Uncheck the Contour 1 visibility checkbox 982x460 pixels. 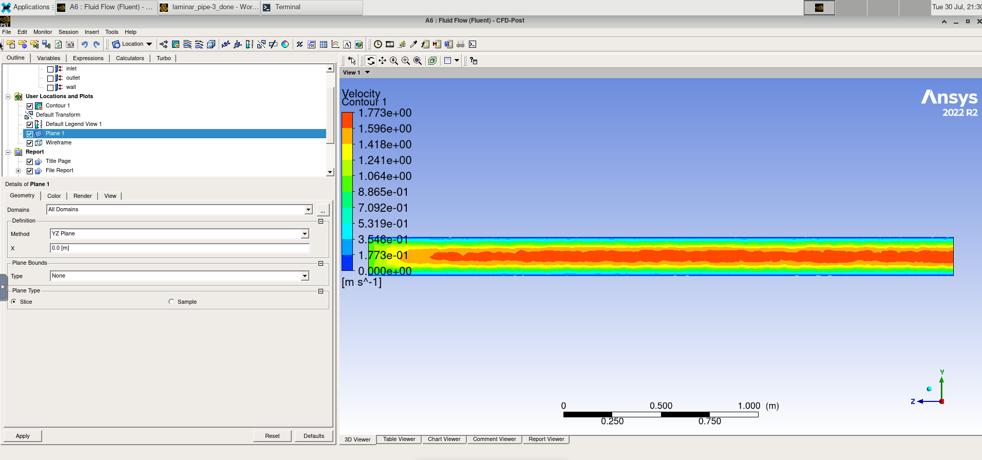click(x=30, y=106)
